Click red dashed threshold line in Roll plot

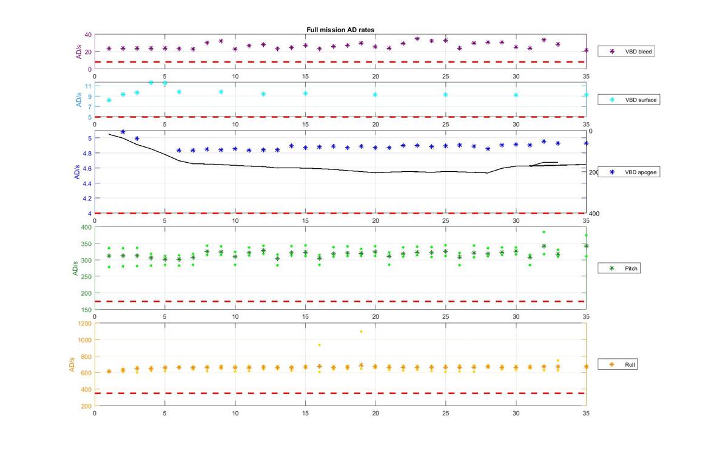point(340,393)
